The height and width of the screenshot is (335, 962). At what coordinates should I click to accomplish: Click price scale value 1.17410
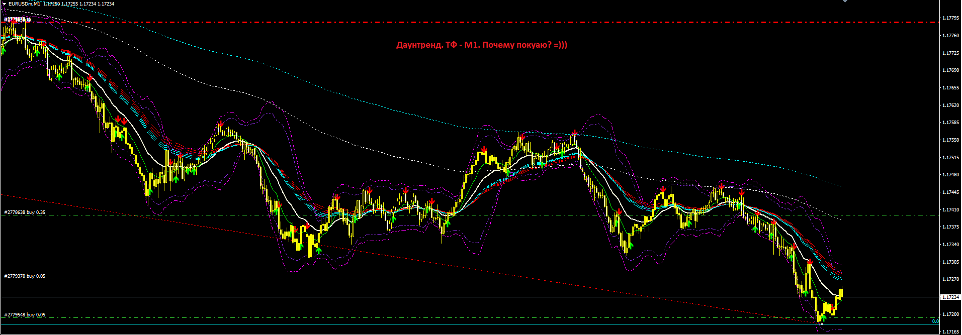tap(949, 210)
